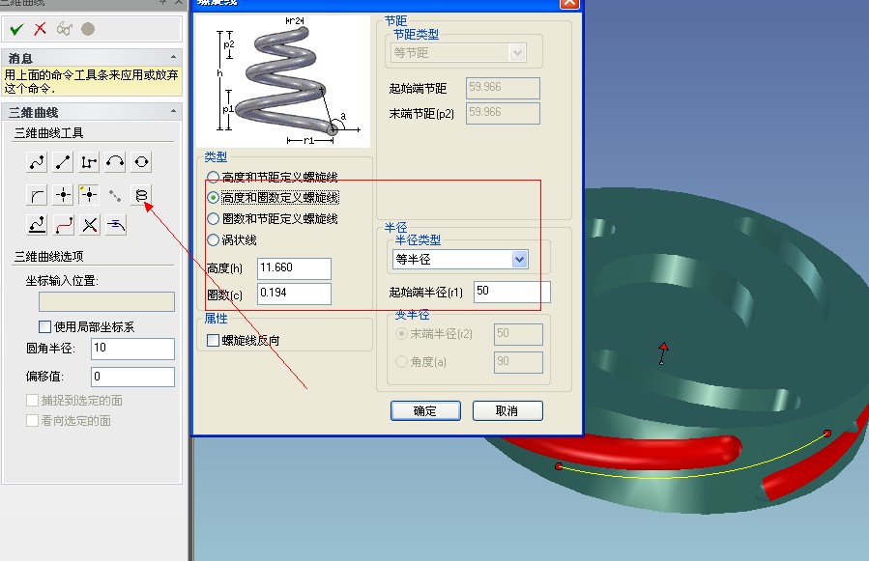Select the 3D polyline tool

tap(89, 161)
